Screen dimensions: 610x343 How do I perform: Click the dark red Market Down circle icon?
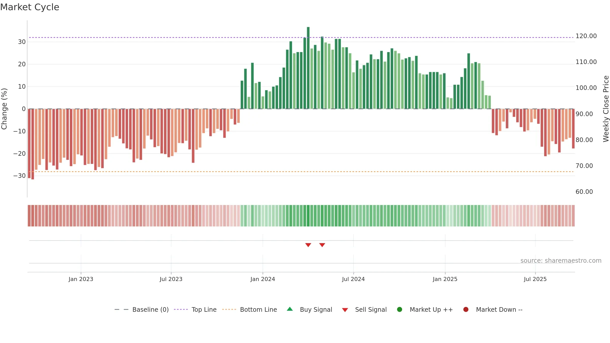pos(466,309)
